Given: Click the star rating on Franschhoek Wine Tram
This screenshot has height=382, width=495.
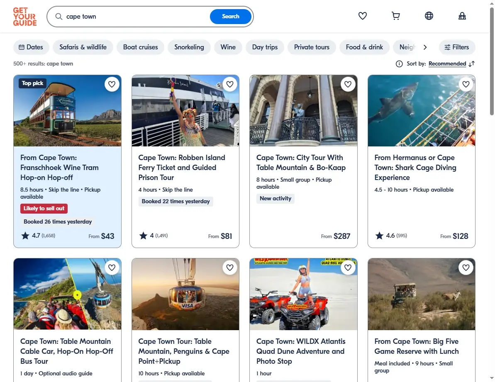Looking at the screenshot, I should click(38, 236).
